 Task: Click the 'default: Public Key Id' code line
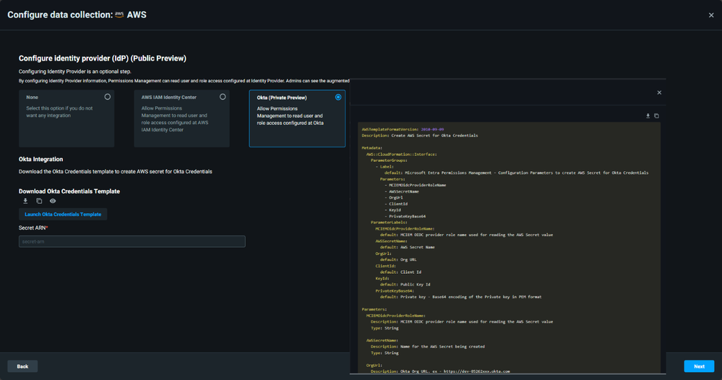(405, 285)
